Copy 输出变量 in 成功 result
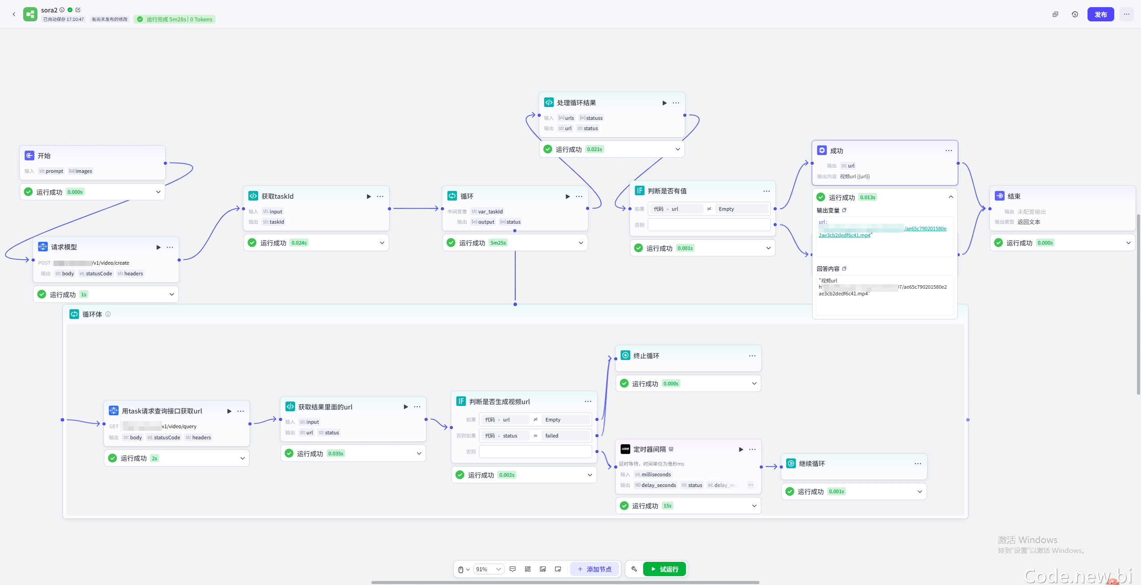The height and width of the screenshot is (585, 1141). pos(844,210)
